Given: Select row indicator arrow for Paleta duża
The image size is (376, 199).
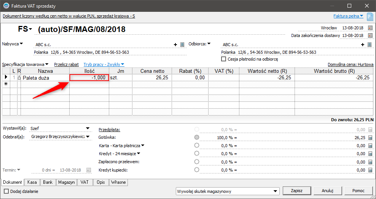Looking at the screenshot, I should pos(6,77).
